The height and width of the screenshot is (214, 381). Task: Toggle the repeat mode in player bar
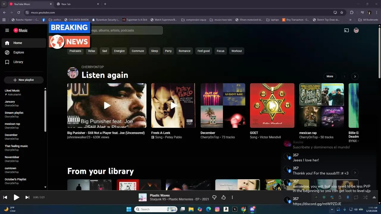[356, 197]
